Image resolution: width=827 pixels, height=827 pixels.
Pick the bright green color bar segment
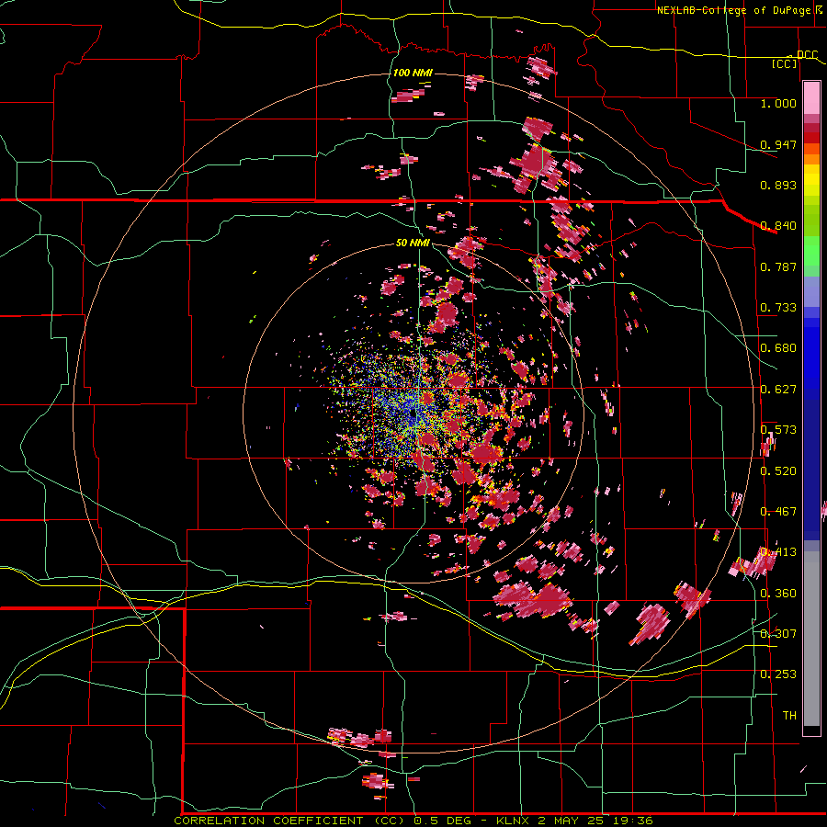pos(811,251)
